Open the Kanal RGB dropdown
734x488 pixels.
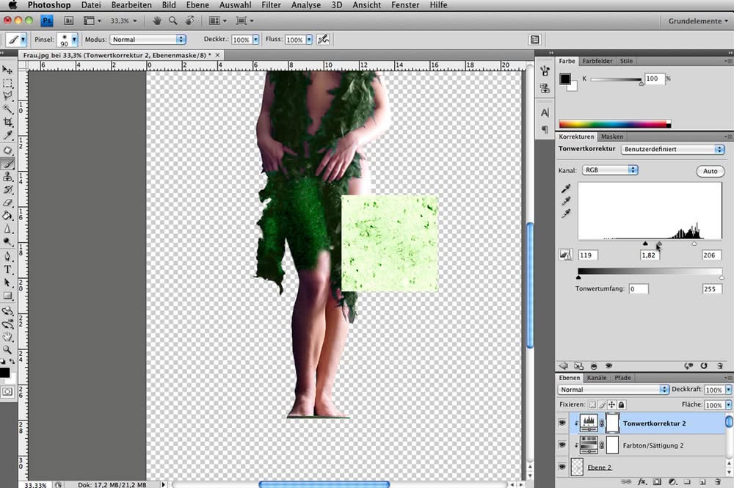611,170
